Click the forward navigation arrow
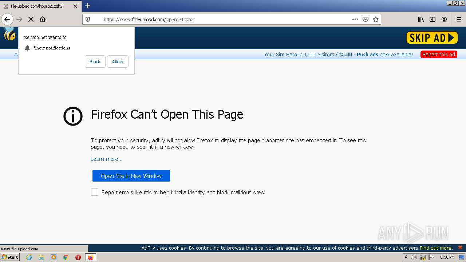This screenshot has width=466, height=262. 19,19
